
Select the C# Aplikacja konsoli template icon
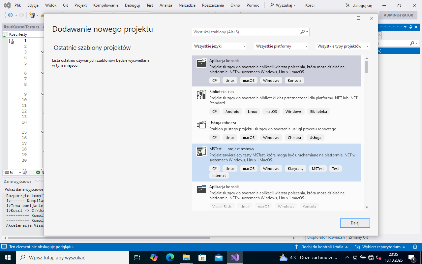coord(201,63)
